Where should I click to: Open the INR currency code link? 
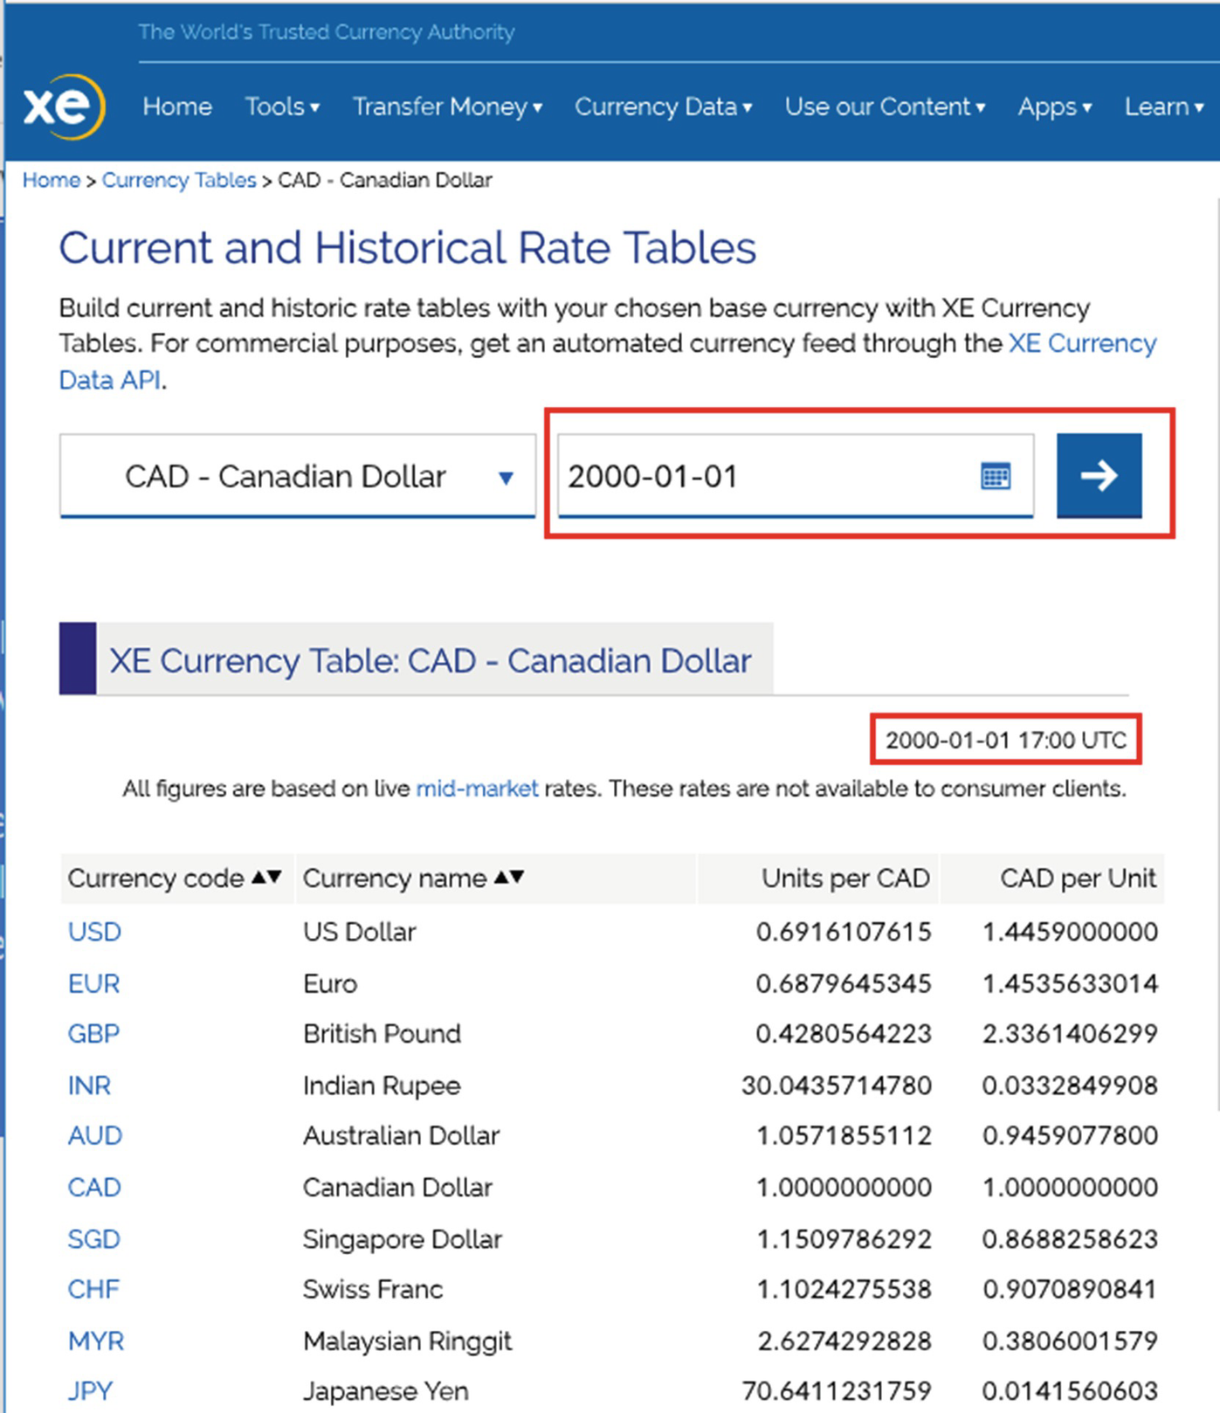point(89,1086)
